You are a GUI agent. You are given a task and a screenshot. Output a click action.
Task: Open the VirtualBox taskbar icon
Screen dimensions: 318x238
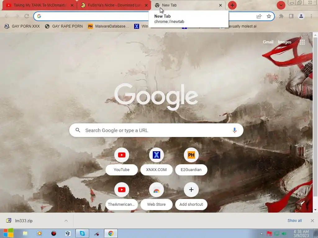click(x=68, y=233)
